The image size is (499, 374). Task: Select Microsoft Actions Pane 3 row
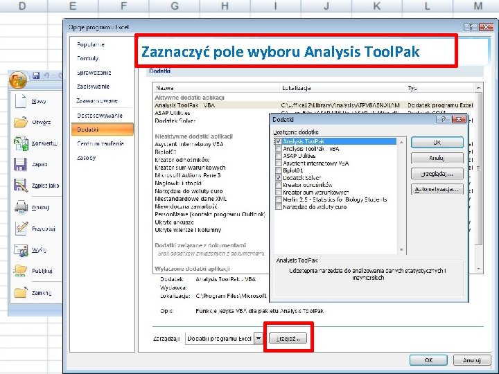(x=187, y=175)
